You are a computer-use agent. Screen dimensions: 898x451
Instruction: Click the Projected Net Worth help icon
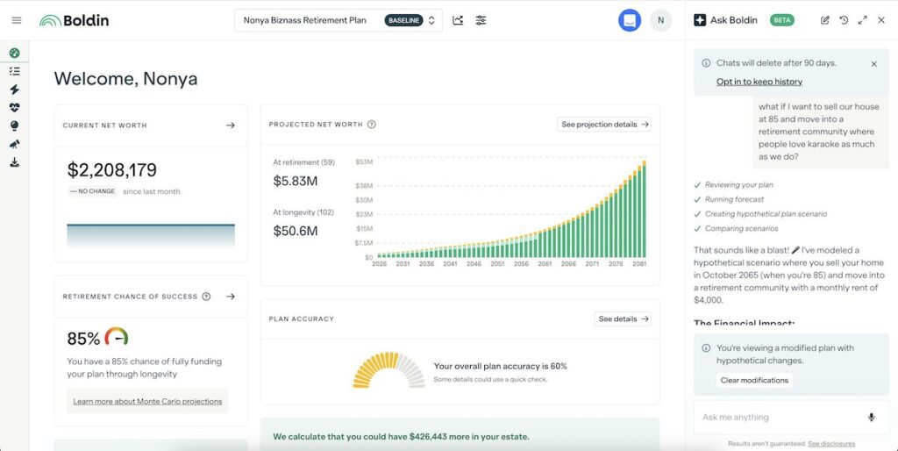coord(372,125)
